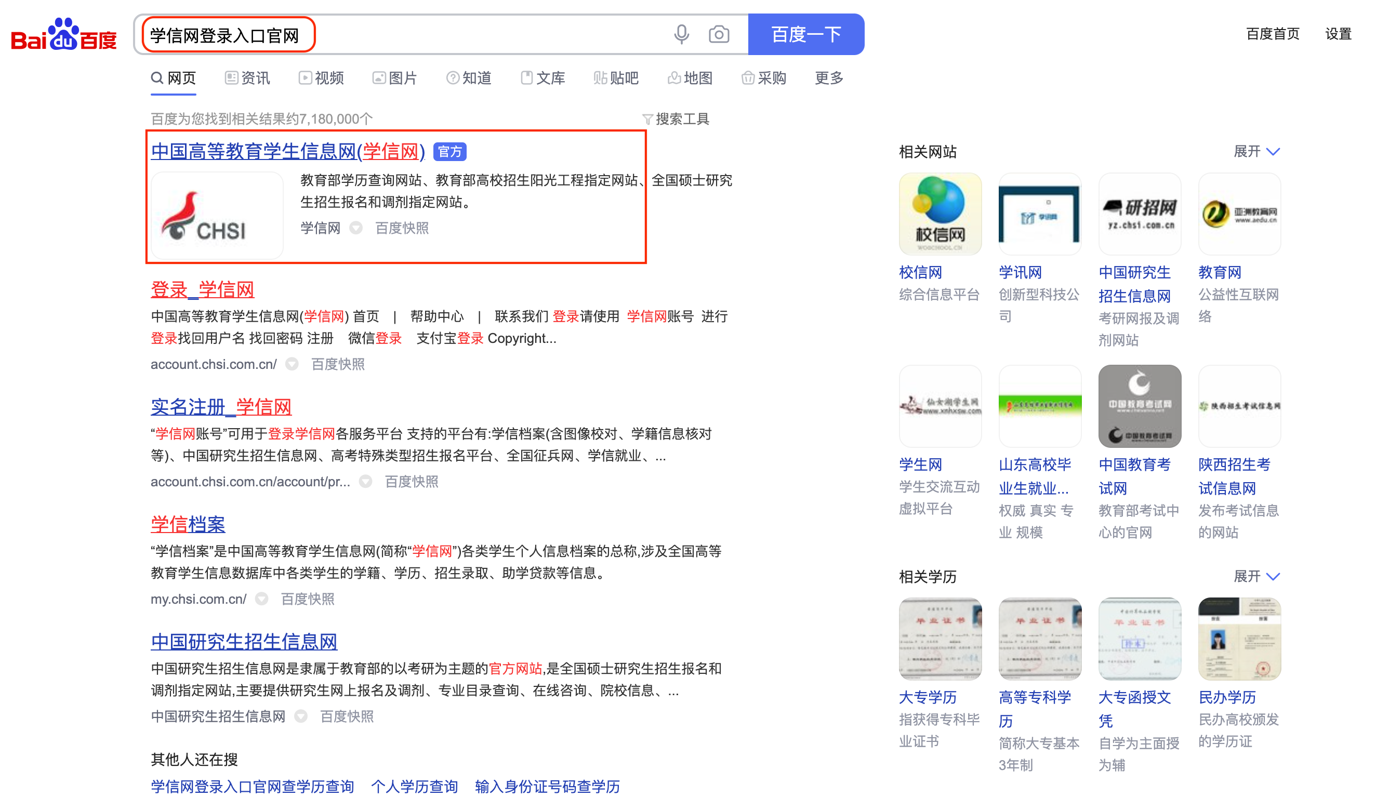Open dropdown arrow next to 学信网 source
This screenshot has height=797, width=1376.
(x=355, y=228)
